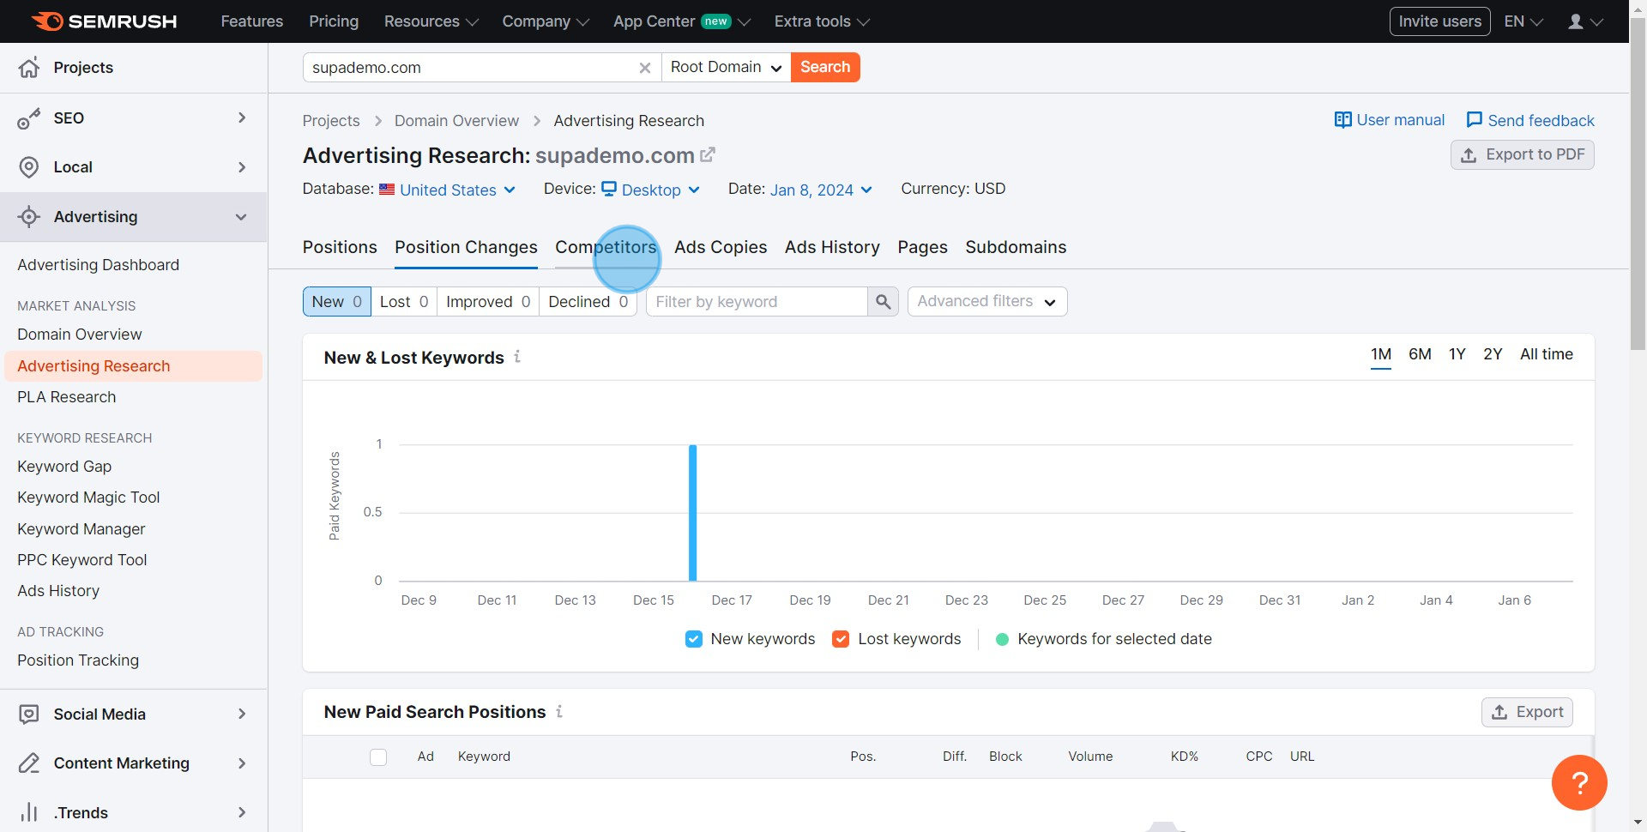Click the info icon next to New Paid Search Positions
This screenshot has height=832, width=1647.
[x=559, y=711]
